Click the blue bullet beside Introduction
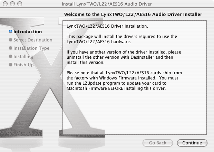The width and height of the screenshot is (214, 152). click(11, 32)
